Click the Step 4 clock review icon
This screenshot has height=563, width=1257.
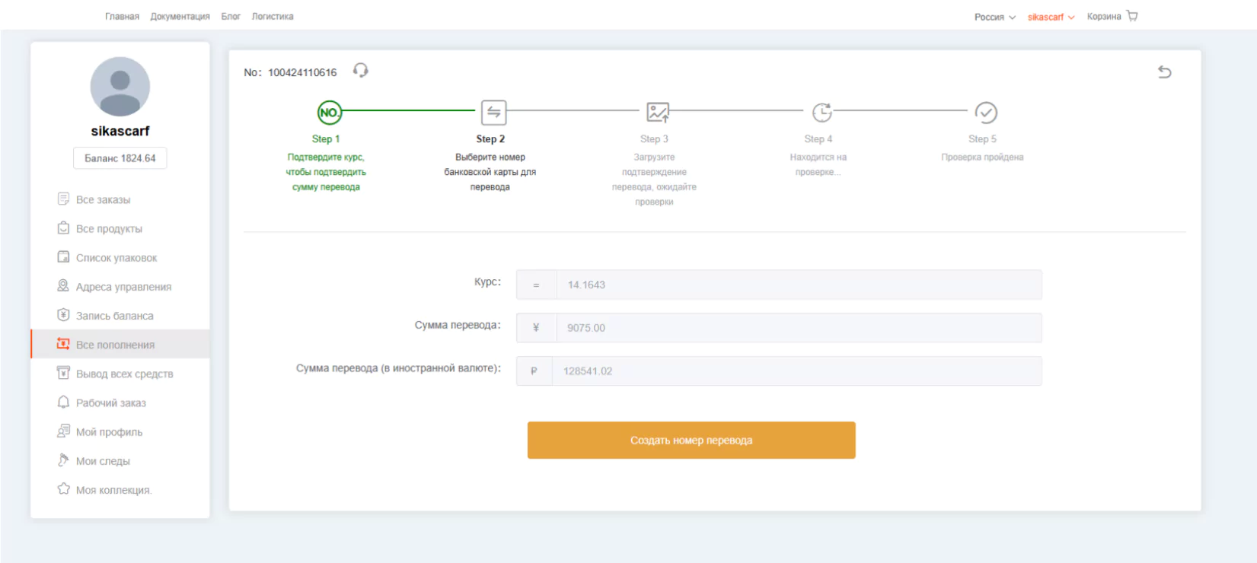822,113
